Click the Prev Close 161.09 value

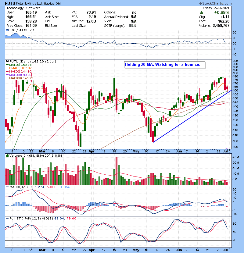click(31, 26)
